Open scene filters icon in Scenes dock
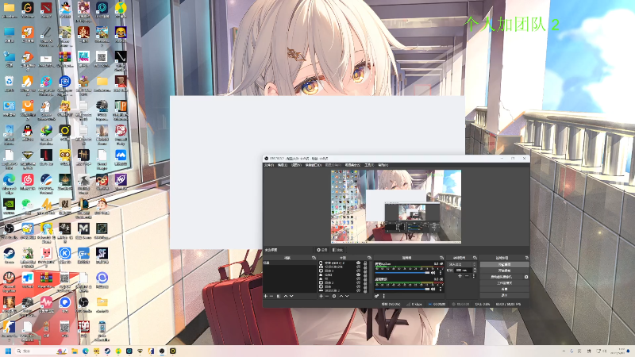Viewport: 635px width, 357px height. point(279,296)
